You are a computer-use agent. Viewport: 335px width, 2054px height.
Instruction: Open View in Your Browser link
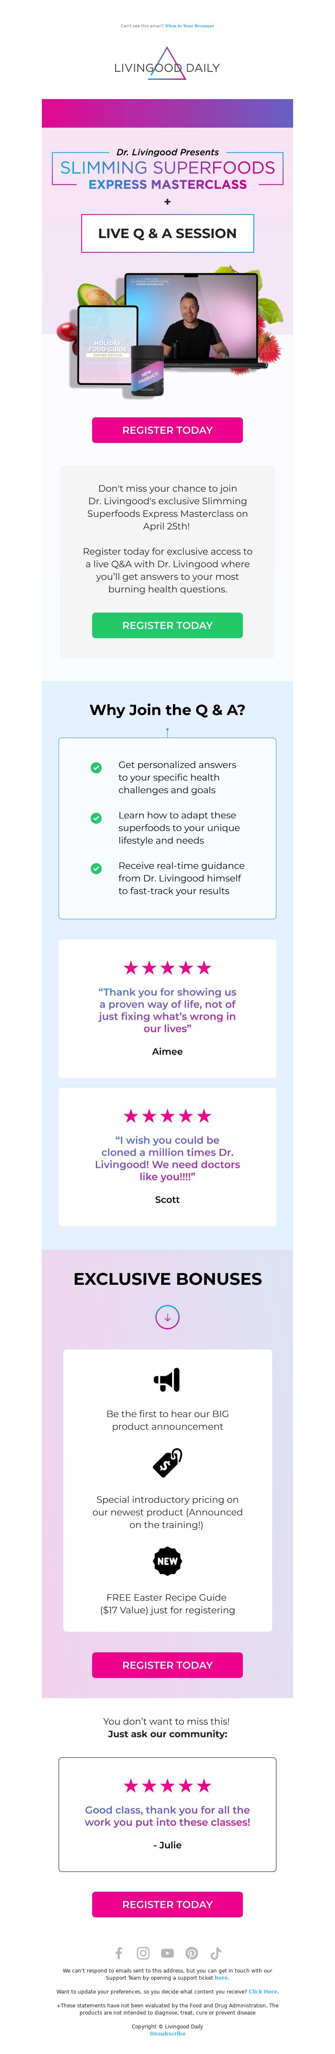click(189, 26)
